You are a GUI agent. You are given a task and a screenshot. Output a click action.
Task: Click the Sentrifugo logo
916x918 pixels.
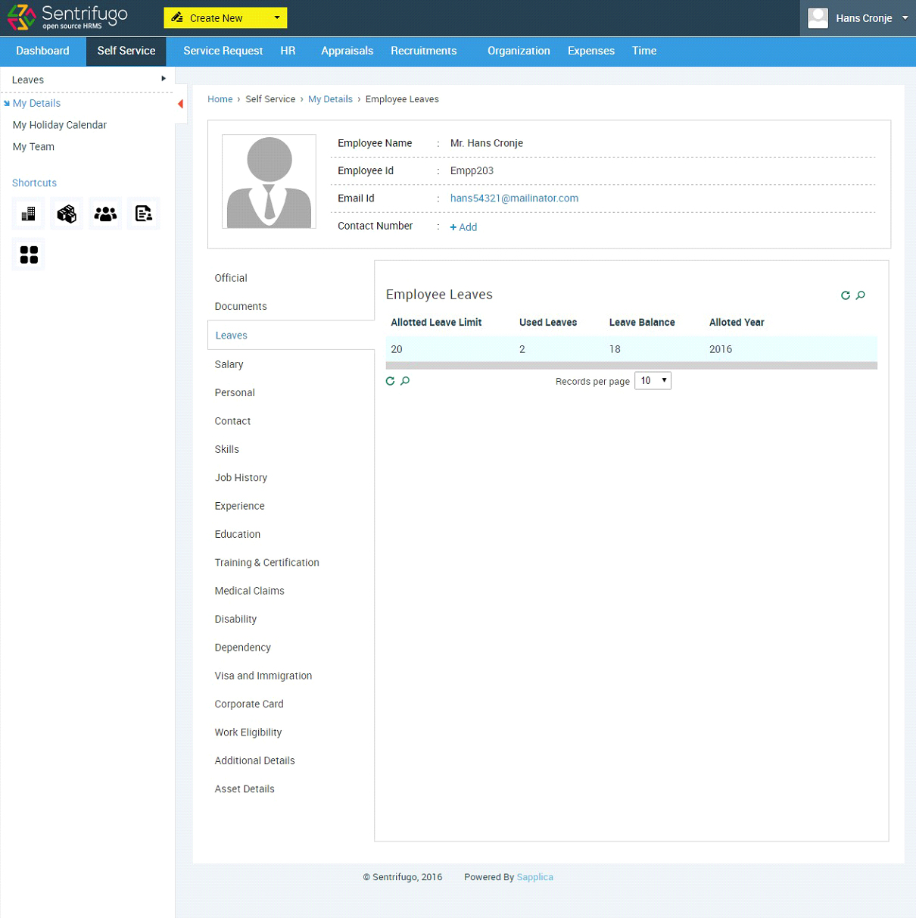67,17
